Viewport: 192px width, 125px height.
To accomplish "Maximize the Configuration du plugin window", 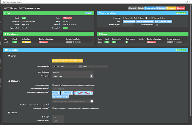I will tap(187, 2).
